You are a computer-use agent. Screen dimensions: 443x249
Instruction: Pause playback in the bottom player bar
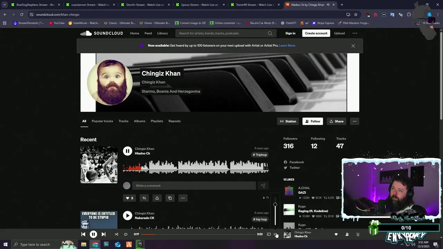pyautogui.click(x=93, y=234)
